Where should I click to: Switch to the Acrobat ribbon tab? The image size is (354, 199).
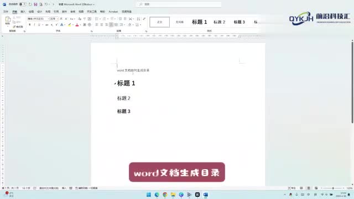click(x=113, y=12)
